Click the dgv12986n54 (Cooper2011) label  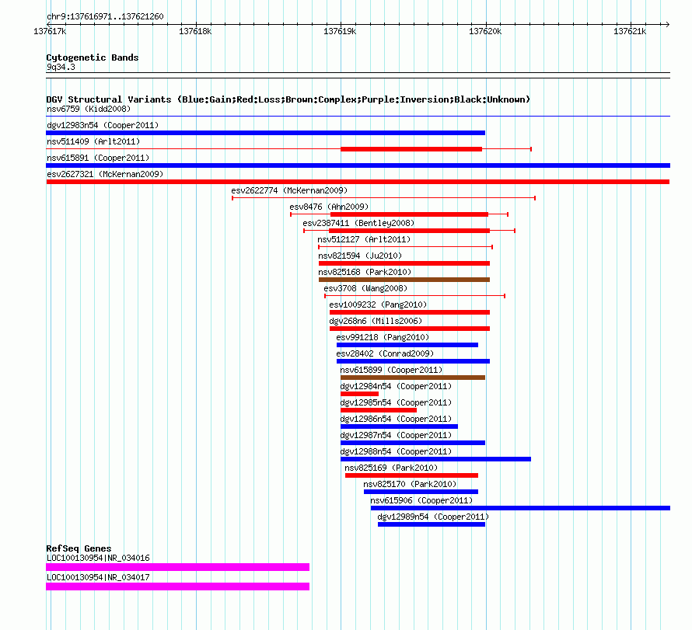(x=396, y=419)
